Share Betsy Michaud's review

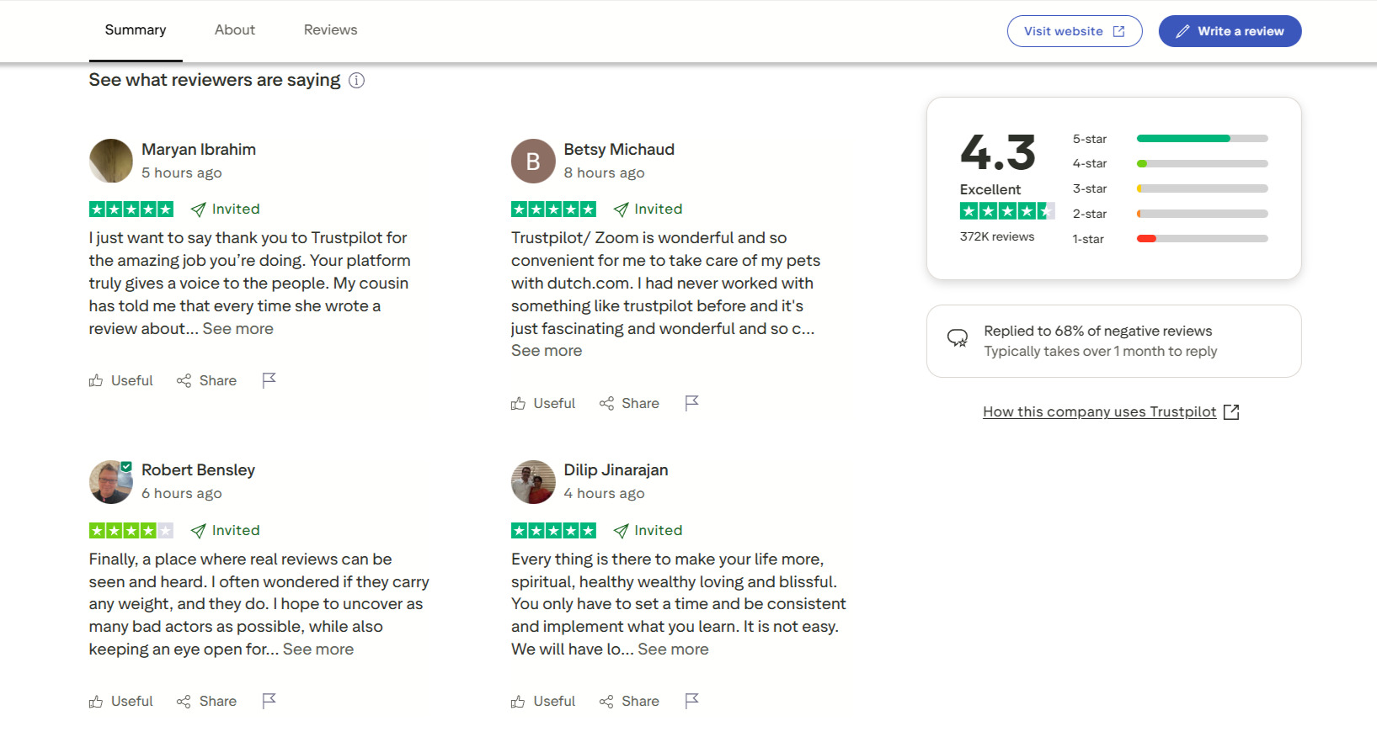tap(629, 404)
